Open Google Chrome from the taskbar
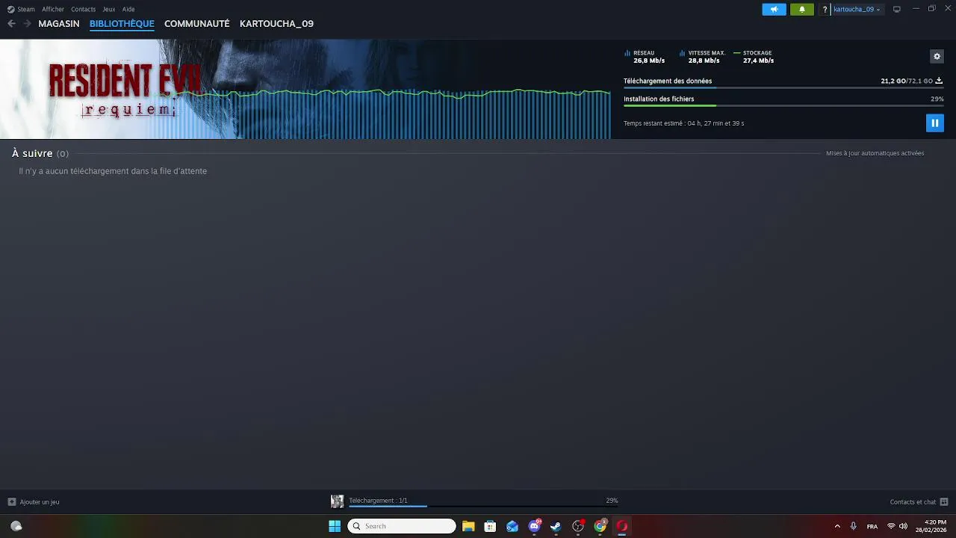This screenshot has width=956, height=538. click(x=600, y=526)
